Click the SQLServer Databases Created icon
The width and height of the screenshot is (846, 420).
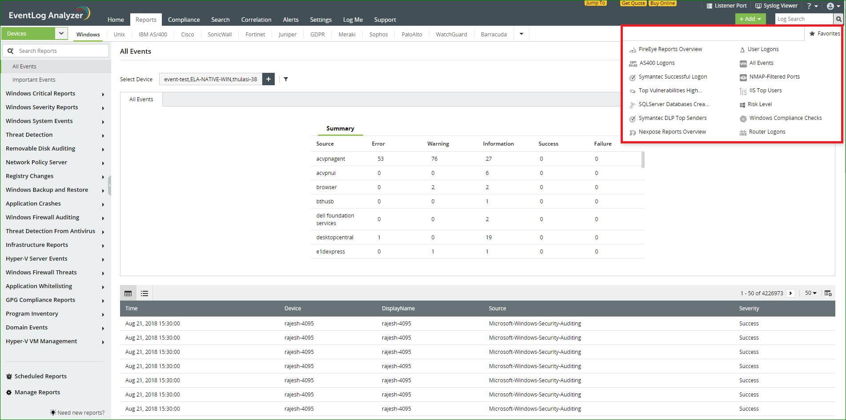tap(633, 105)
